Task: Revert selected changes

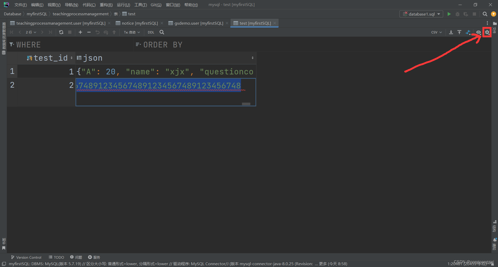Action: [x=98, y=32]
